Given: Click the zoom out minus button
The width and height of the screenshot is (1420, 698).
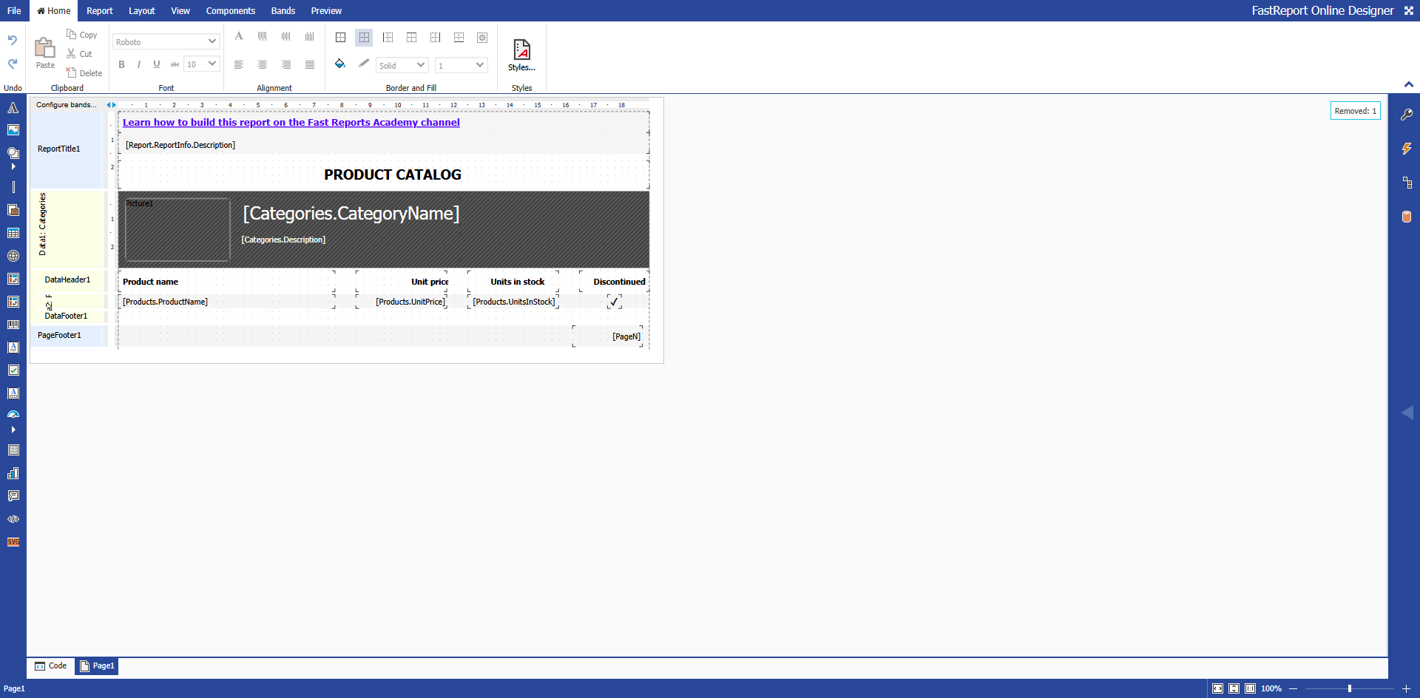Looking at the screenshot, I should (x=1293, y=688).
